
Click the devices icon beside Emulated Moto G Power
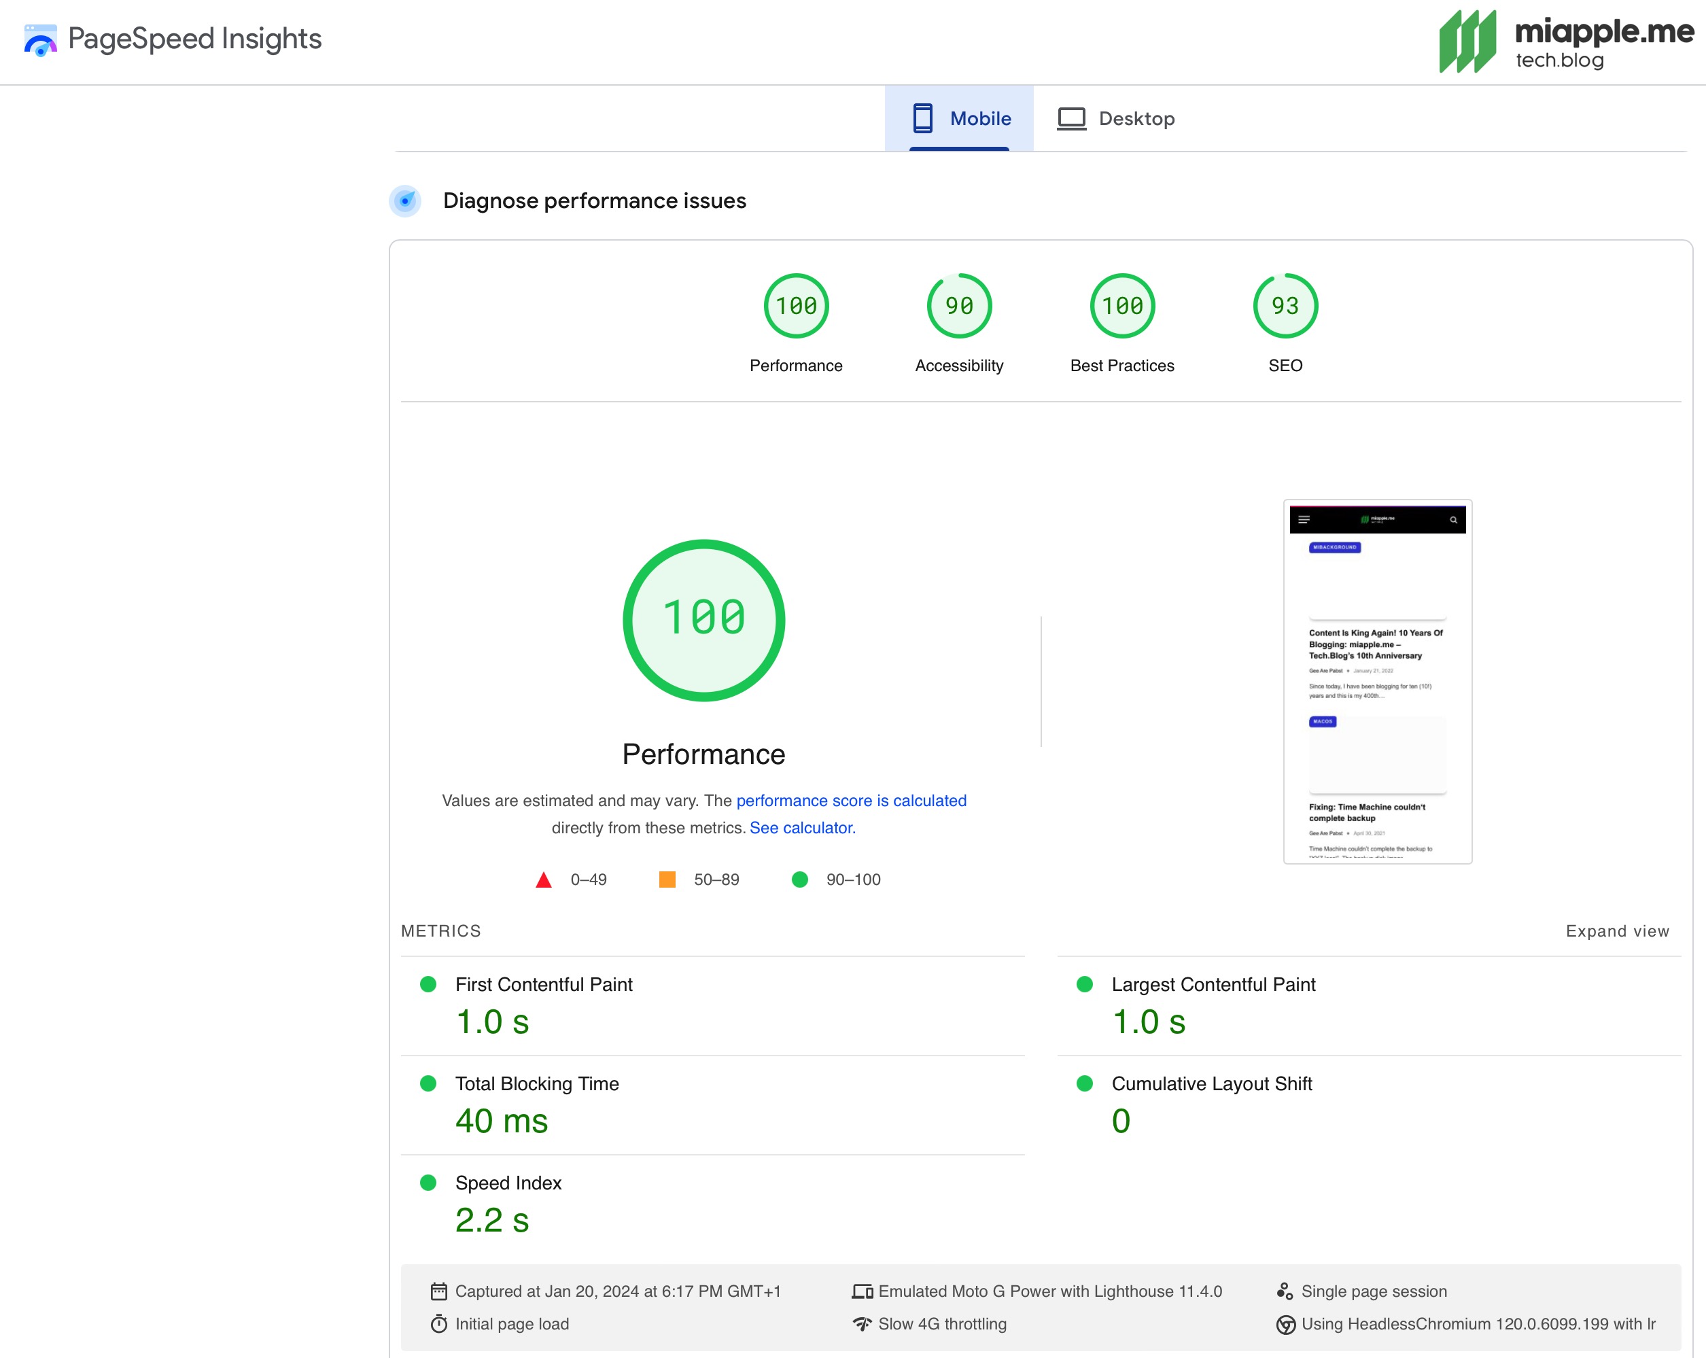click(x=862, y=1291)
